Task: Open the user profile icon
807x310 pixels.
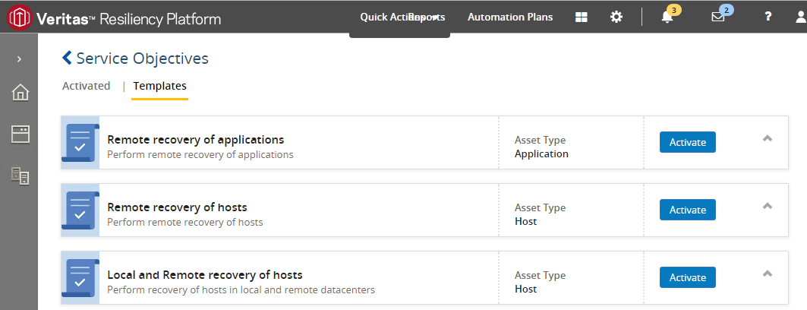Action: (x=801, y=17)
